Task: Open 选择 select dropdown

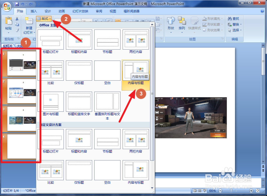Action: tap(235, 30)
